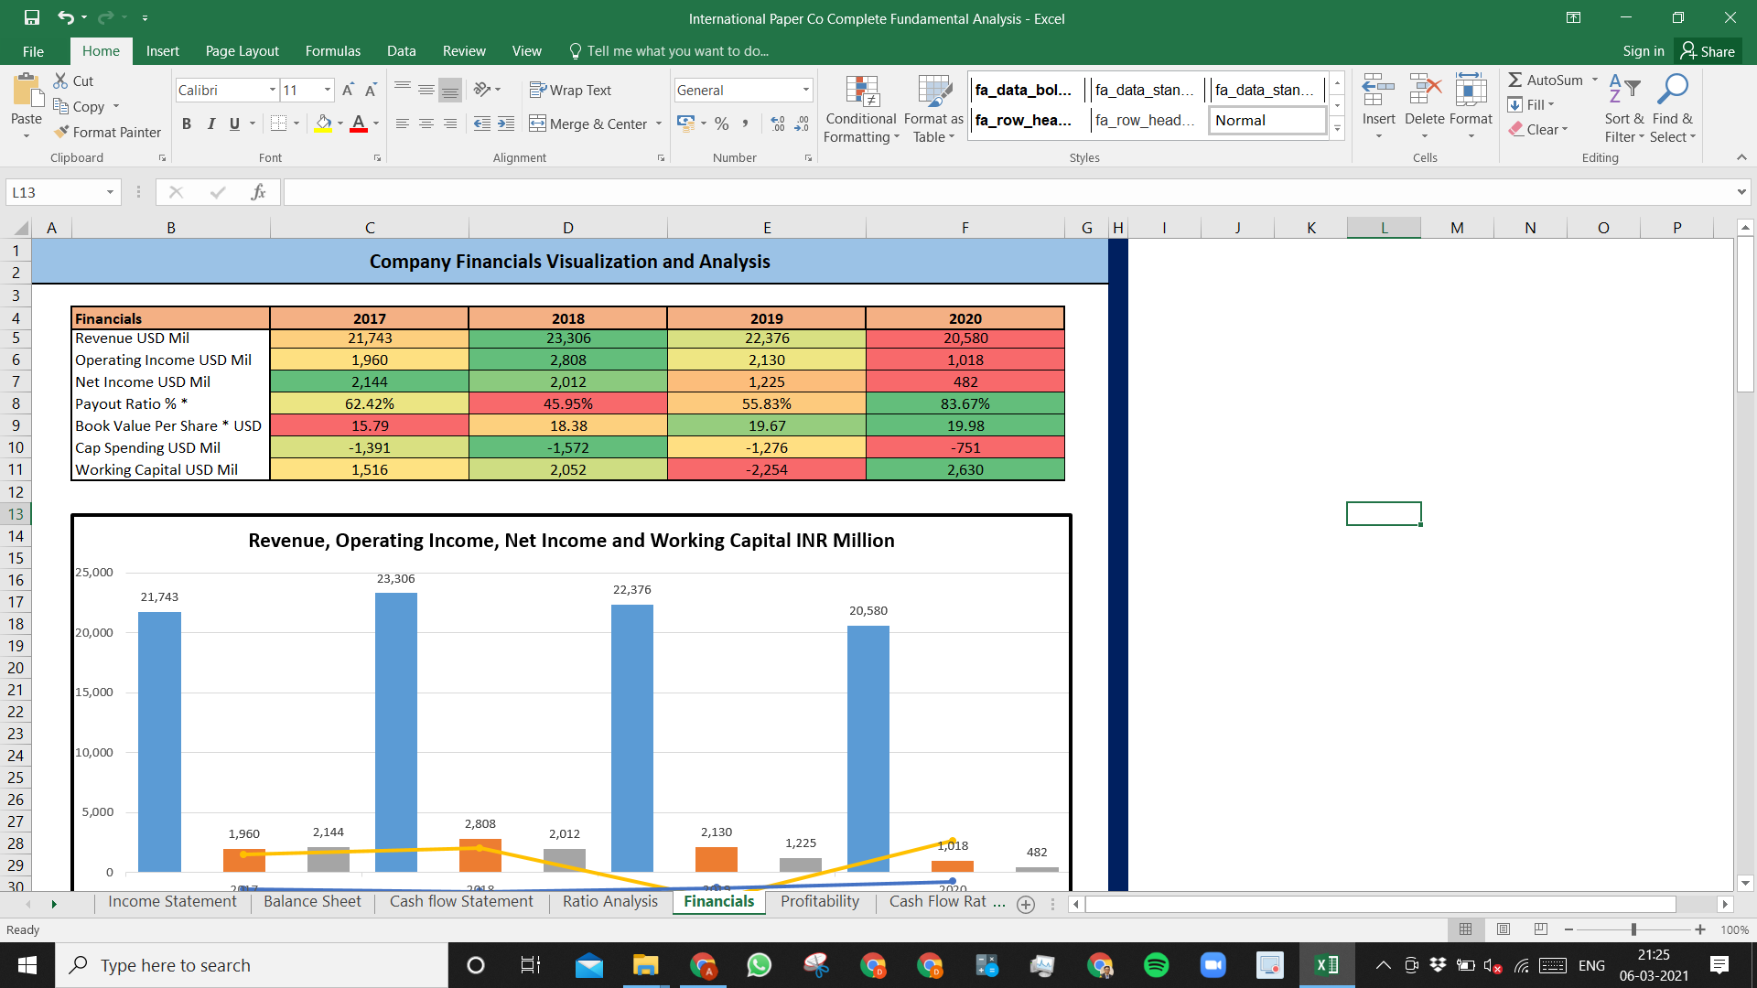Image resolution: width=1757 pixels, height=988 pixels.
Task: Click the Comma Style icon
Action: pyautogui.click(x=745, y=123)
